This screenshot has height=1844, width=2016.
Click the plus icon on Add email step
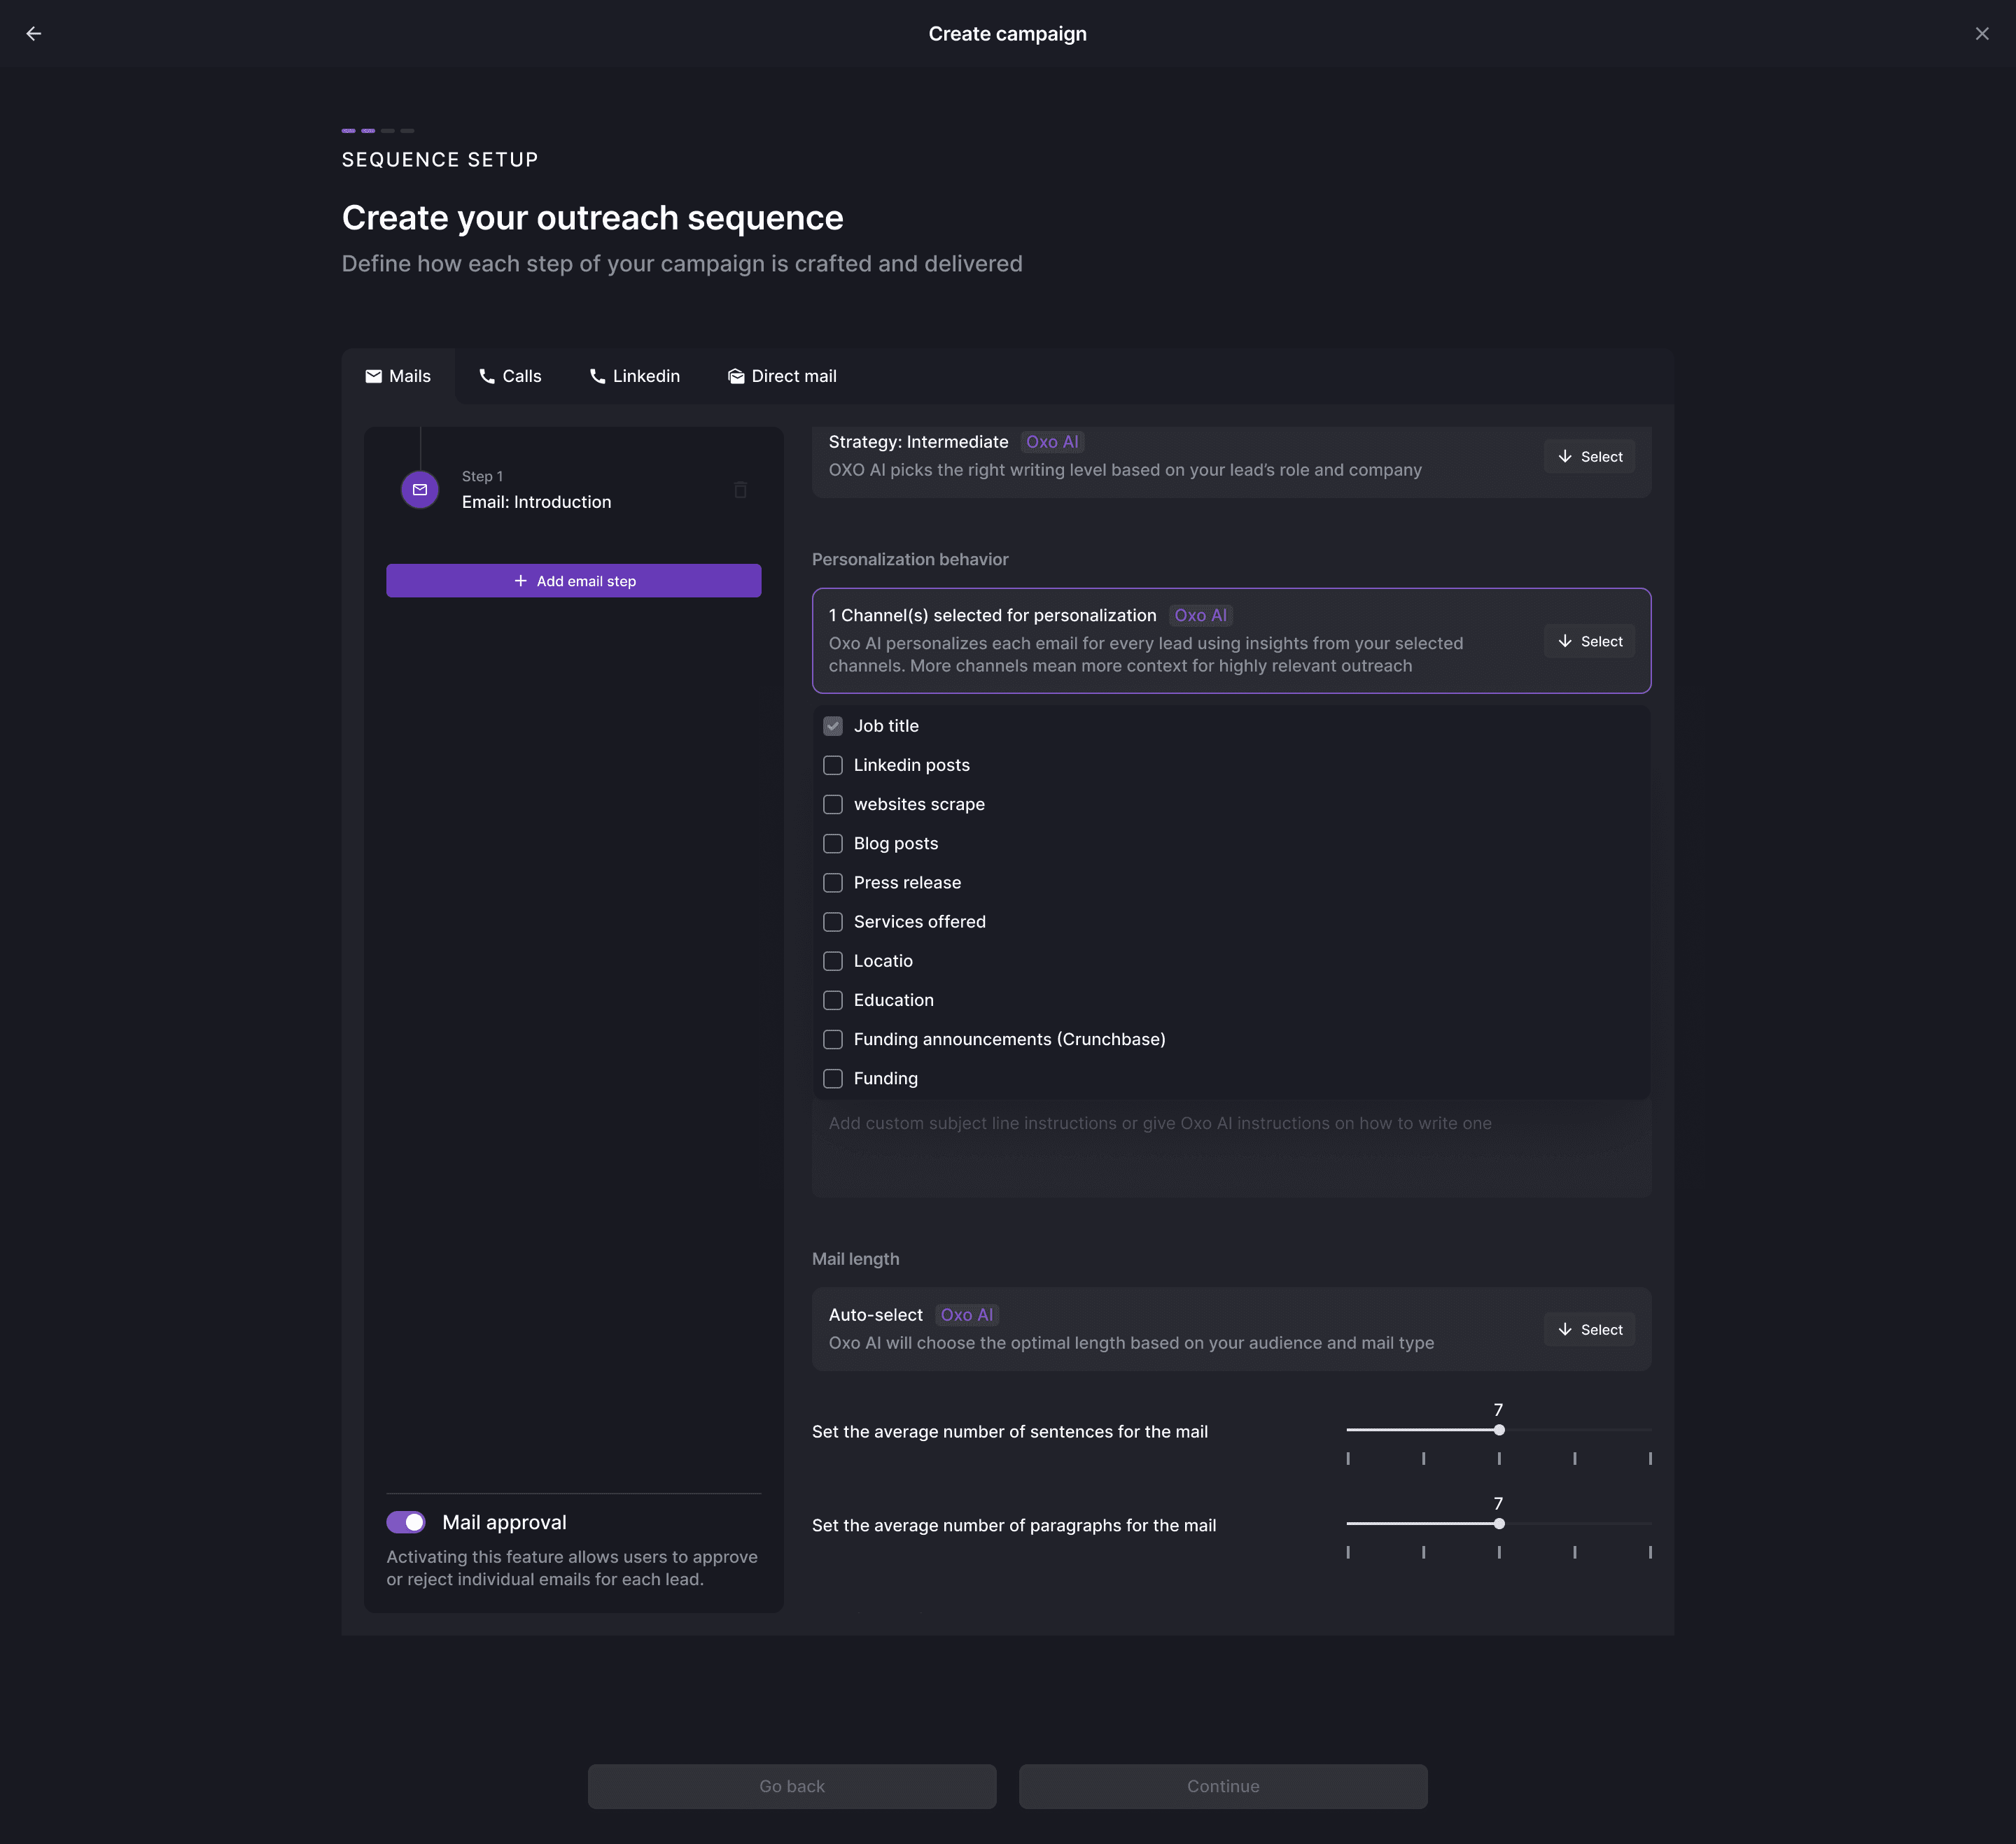[x=520, y=581]
